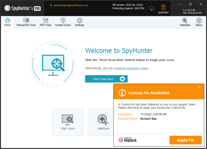Open the Malware/PC Scan tab
207x149 pixels.
pos(26,22)
